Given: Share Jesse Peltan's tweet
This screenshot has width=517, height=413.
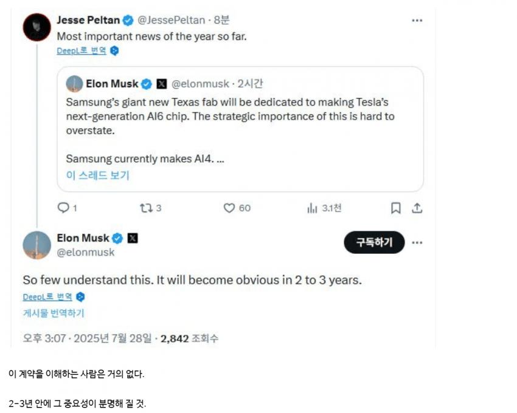Looking at the screenshot, I should [418, 208].
